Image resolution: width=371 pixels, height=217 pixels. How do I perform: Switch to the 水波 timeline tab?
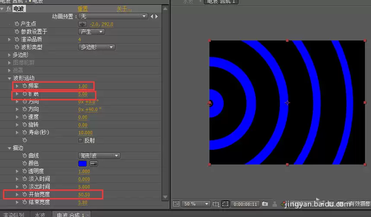(x=40, y=214)
